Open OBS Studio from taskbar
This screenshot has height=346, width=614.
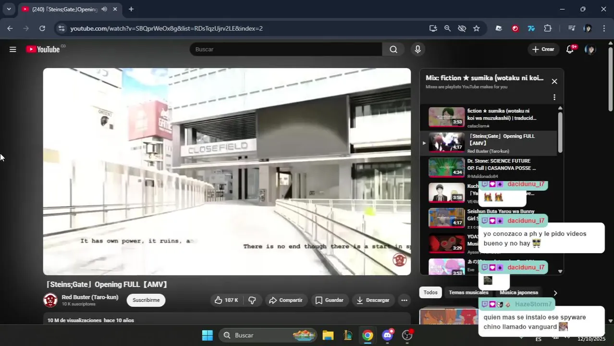click(407, 335)
